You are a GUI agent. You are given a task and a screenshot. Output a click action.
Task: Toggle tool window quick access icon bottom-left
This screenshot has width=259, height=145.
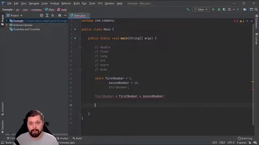[x=2, y=143]
